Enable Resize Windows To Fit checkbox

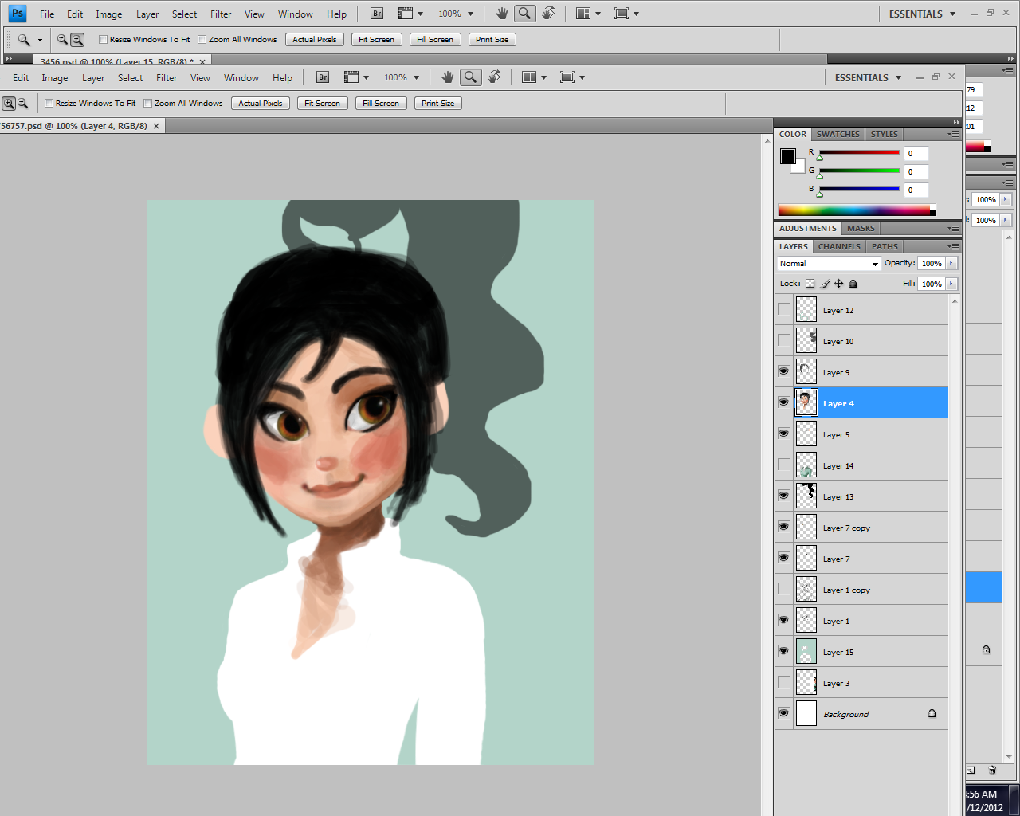[49, 104]
